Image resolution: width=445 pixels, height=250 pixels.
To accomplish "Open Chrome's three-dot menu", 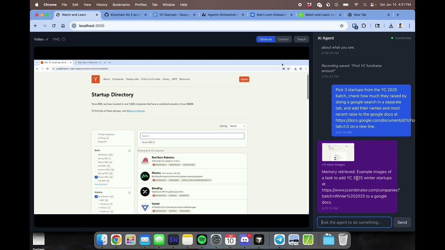I will pyautogui.click(x=409, y=26).
